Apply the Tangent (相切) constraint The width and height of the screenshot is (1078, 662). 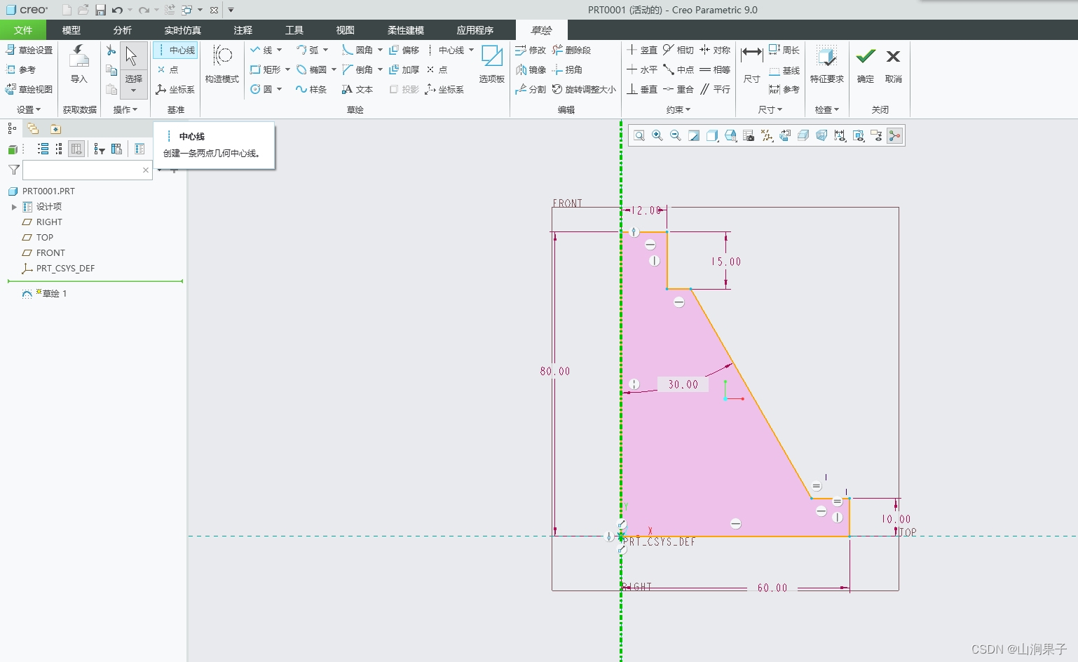678,50
